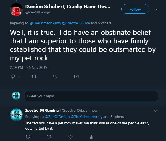Open the chevron menu beside Follow button

pyautogui.click(x=156, y=10)
